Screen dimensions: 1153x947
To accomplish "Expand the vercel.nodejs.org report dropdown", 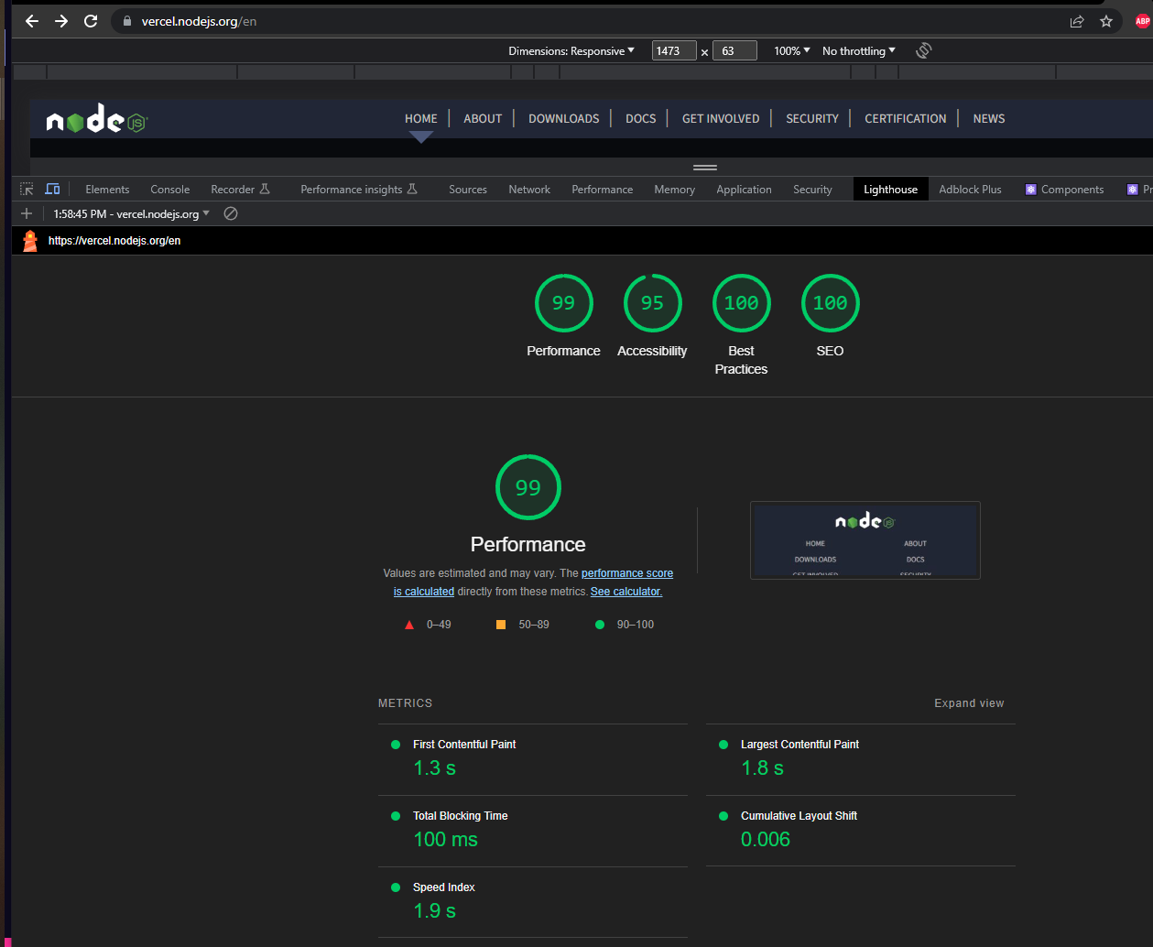I will tap(207, 213).
